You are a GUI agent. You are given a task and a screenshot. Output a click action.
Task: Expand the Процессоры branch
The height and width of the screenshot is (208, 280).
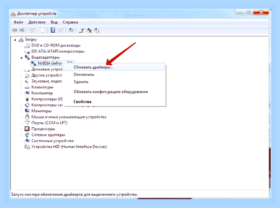21,129
